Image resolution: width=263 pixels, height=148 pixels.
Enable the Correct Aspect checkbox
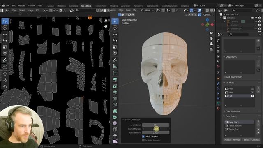pos(143,136)
